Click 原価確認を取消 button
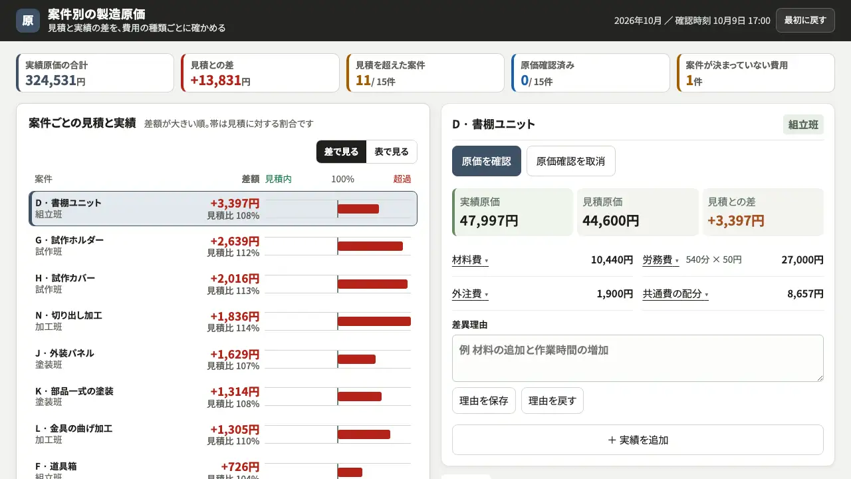Image resolution: width=851 pixels, height=479 pixels. click(570, 161)
